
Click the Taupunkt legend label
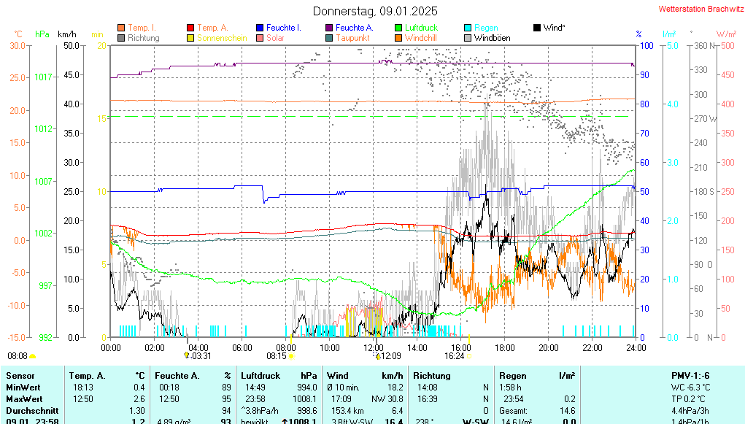click(x=352, y=38)
